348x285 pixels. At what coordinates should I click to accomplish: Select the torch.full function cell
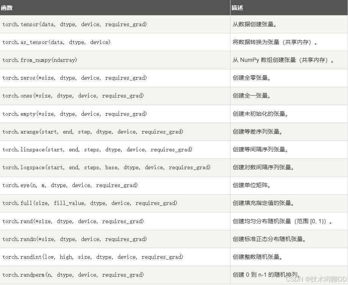(x=115, y=203)
